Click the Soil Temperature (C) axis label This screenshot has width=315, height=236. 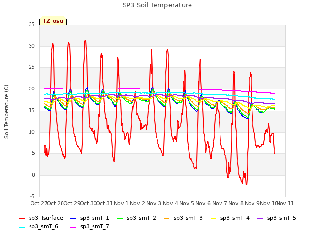coord(6,112)
